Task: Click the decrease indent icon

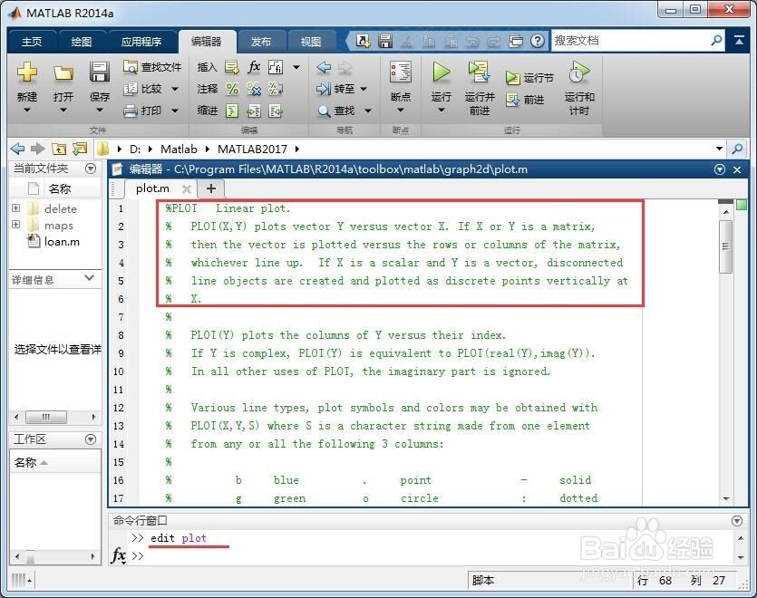Action: pos(276,111)
